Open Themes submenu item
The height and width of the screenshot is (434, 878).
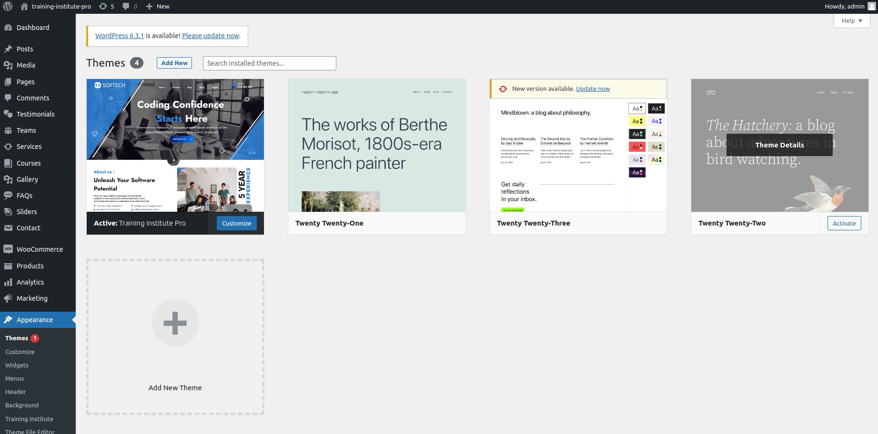(17, 338)
